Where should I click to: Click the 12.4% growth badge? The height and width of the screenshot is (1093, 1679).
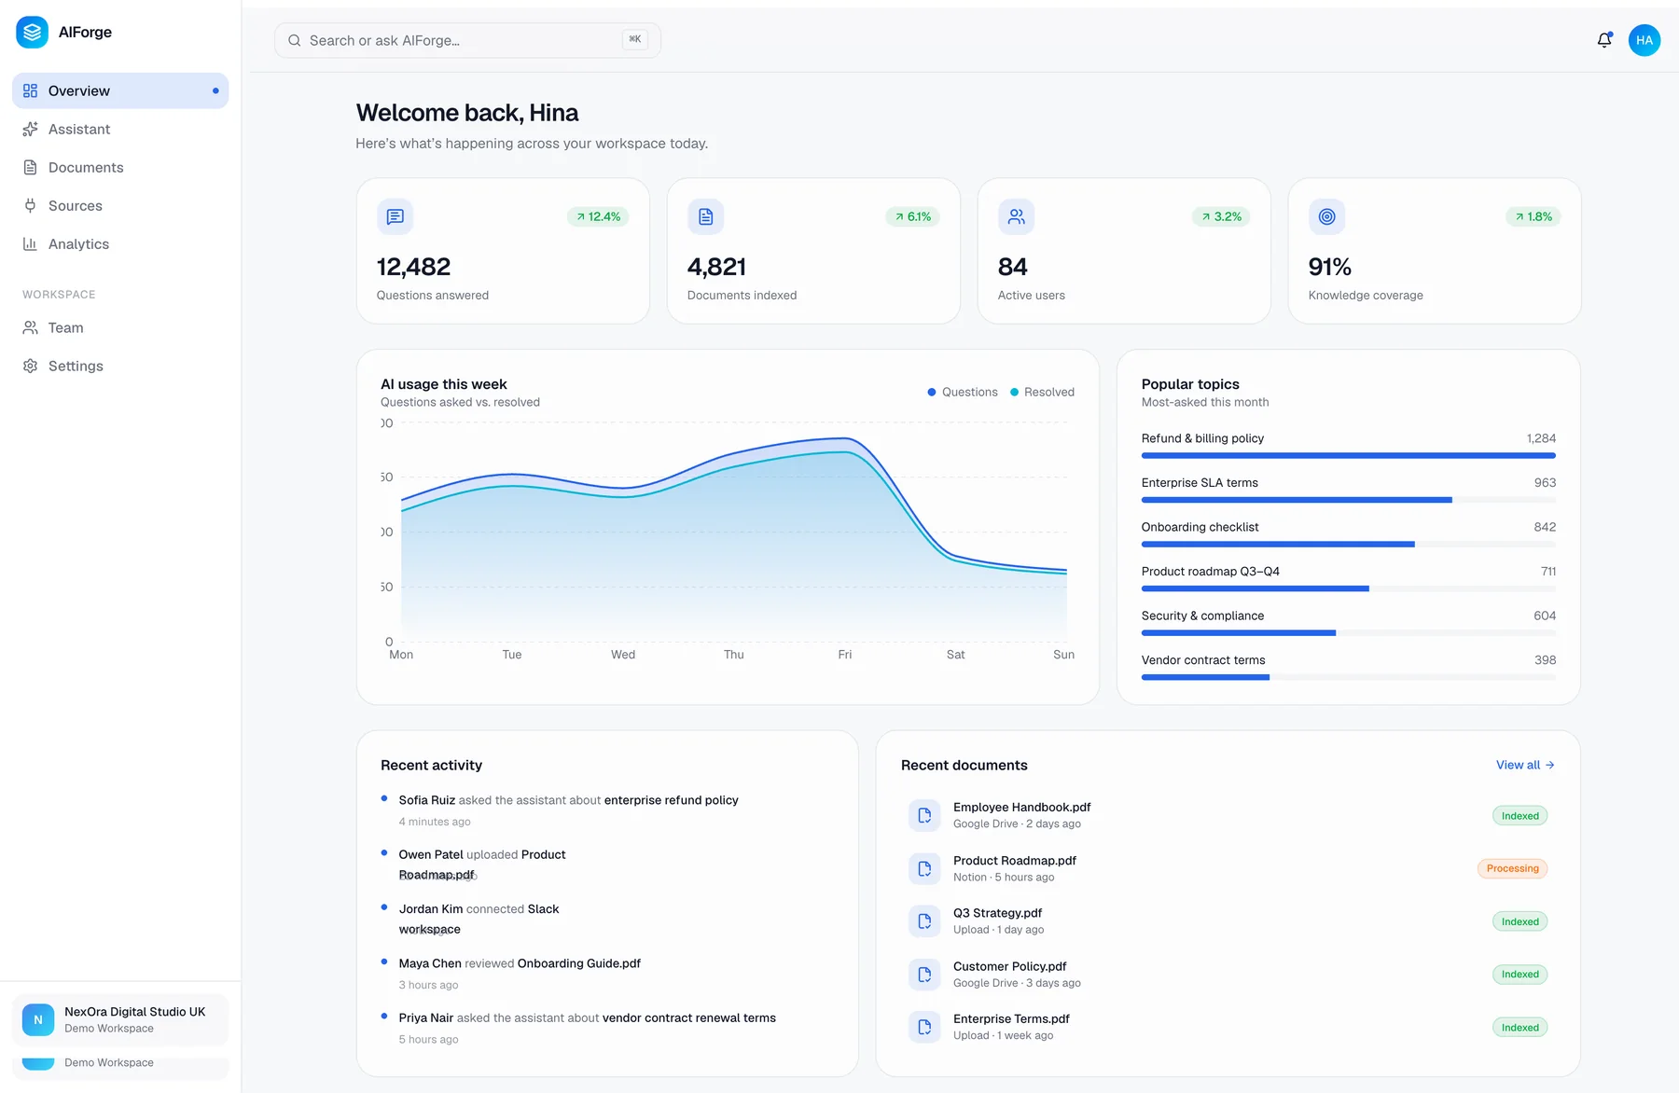[x=598, y=216]
